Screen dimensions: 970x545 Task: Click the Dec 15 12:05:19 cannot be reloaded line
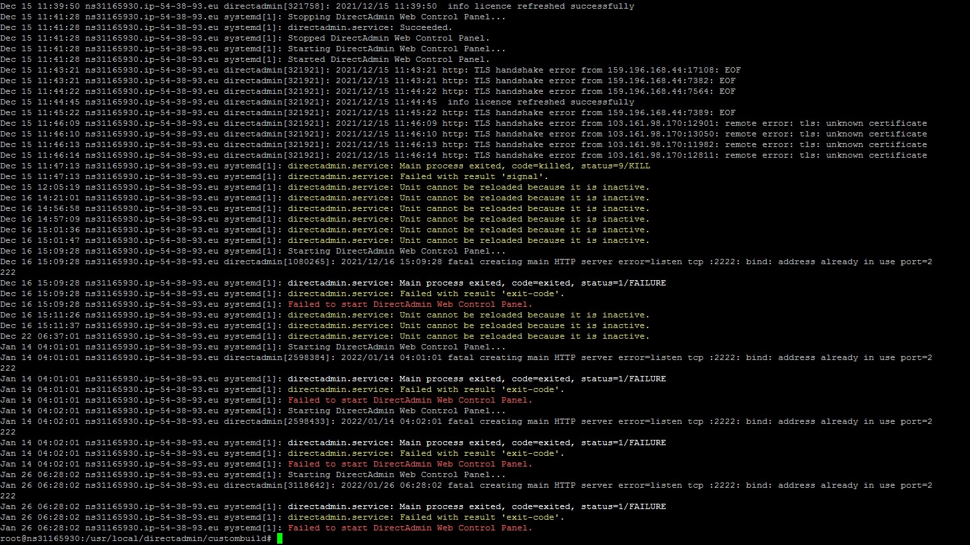(325, 187)
